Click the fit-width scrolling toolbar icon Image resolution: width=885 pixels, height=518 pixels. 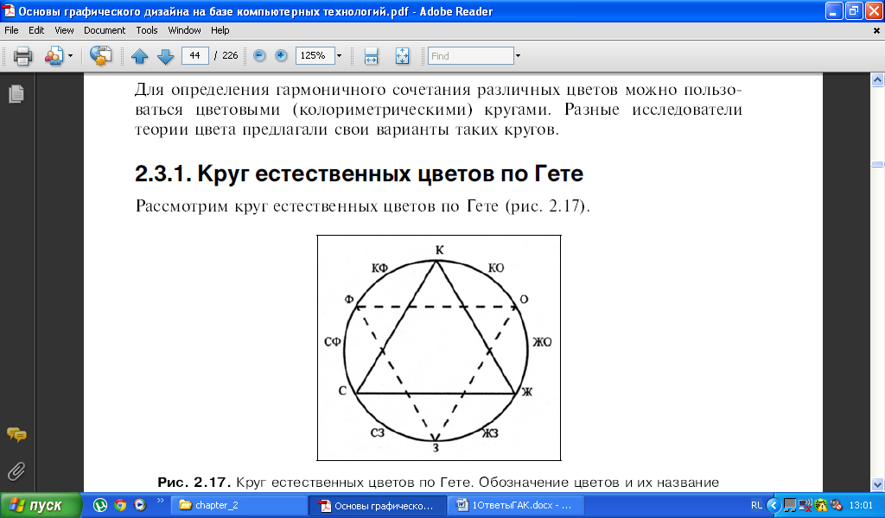371,56
